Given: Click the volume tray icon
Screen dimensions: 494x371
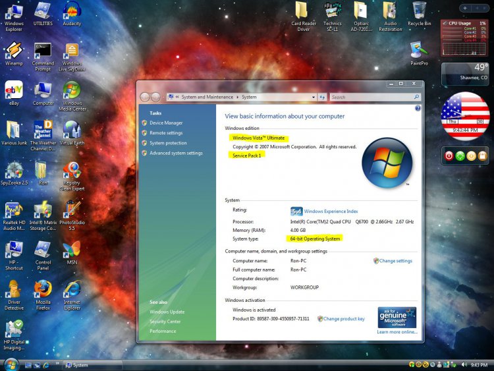Looking at the screenshot, I should 464,364.
